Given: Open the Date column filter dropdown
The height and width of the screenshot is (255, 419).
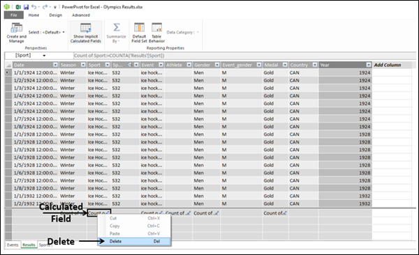Looking at the screenshot, I should click(x=55, y=65).
